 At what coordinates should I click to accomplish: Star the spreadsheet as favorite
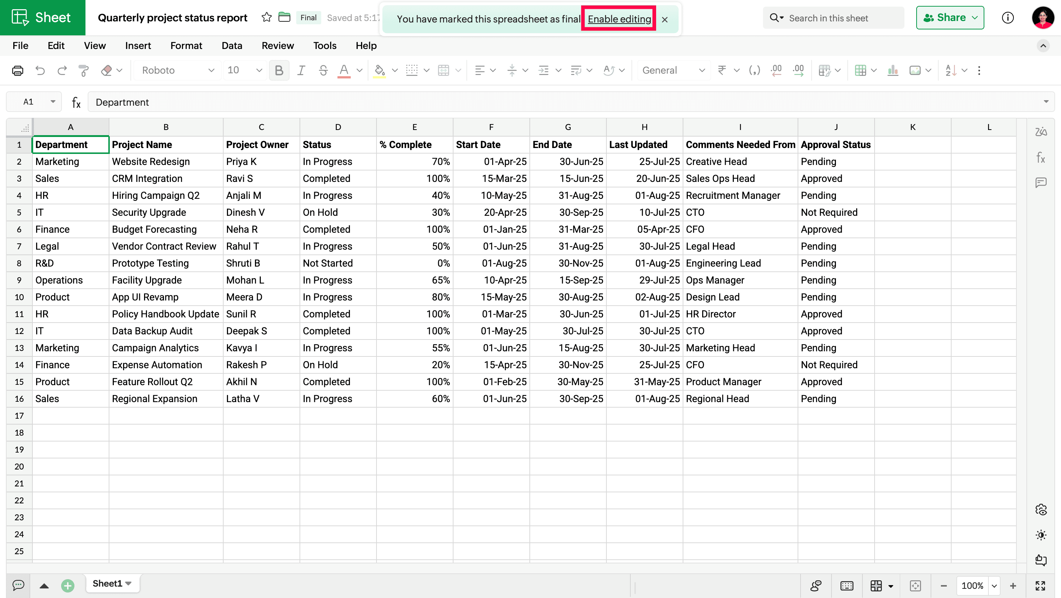click(x=266, y=18)
